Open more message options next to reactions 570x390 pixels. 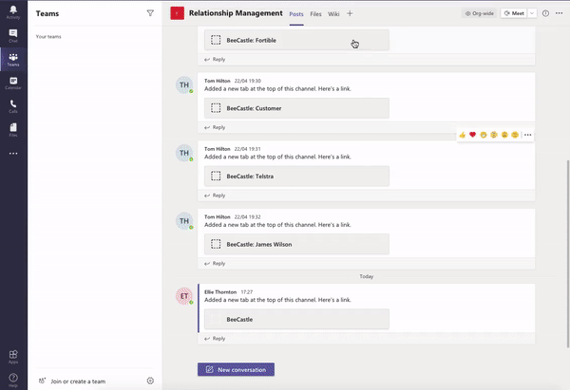point(528,135)
